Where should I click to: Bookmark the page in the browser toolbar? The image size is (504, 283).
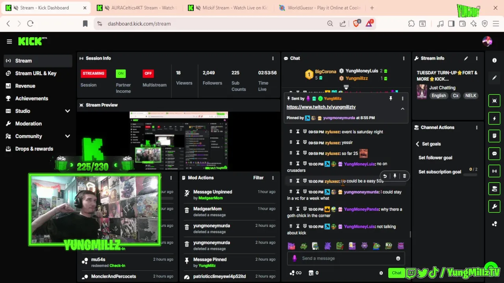click(x=85, y=24)
